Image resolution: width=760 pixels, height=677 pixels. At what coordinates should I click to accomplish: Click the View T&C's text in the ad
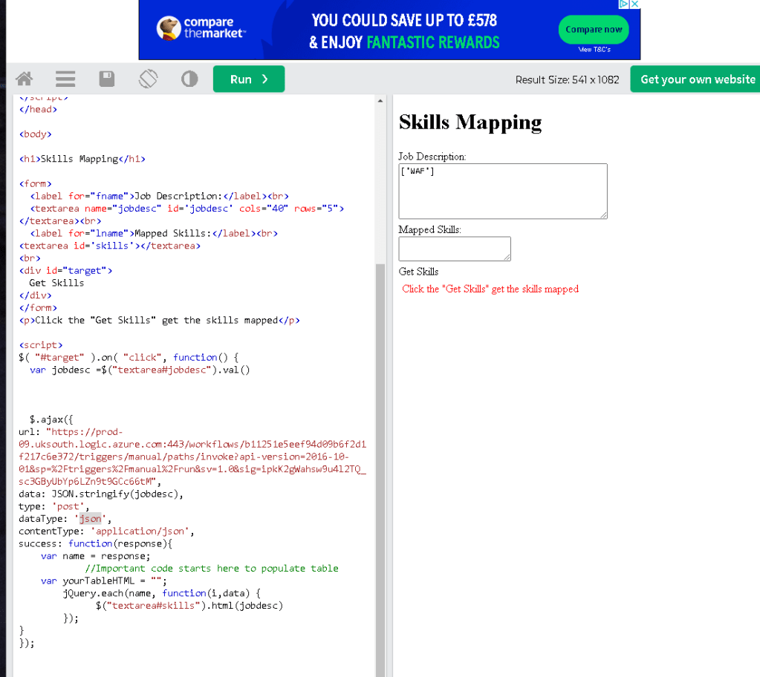pos(594,50)
